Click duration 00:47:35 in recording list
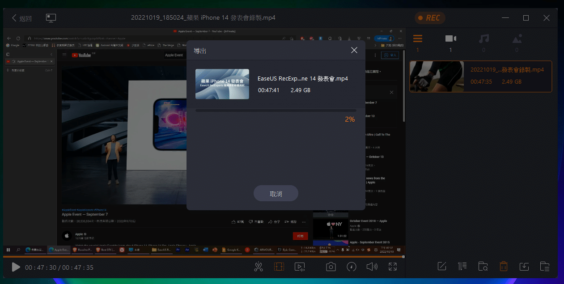 (x=481, y=82)
